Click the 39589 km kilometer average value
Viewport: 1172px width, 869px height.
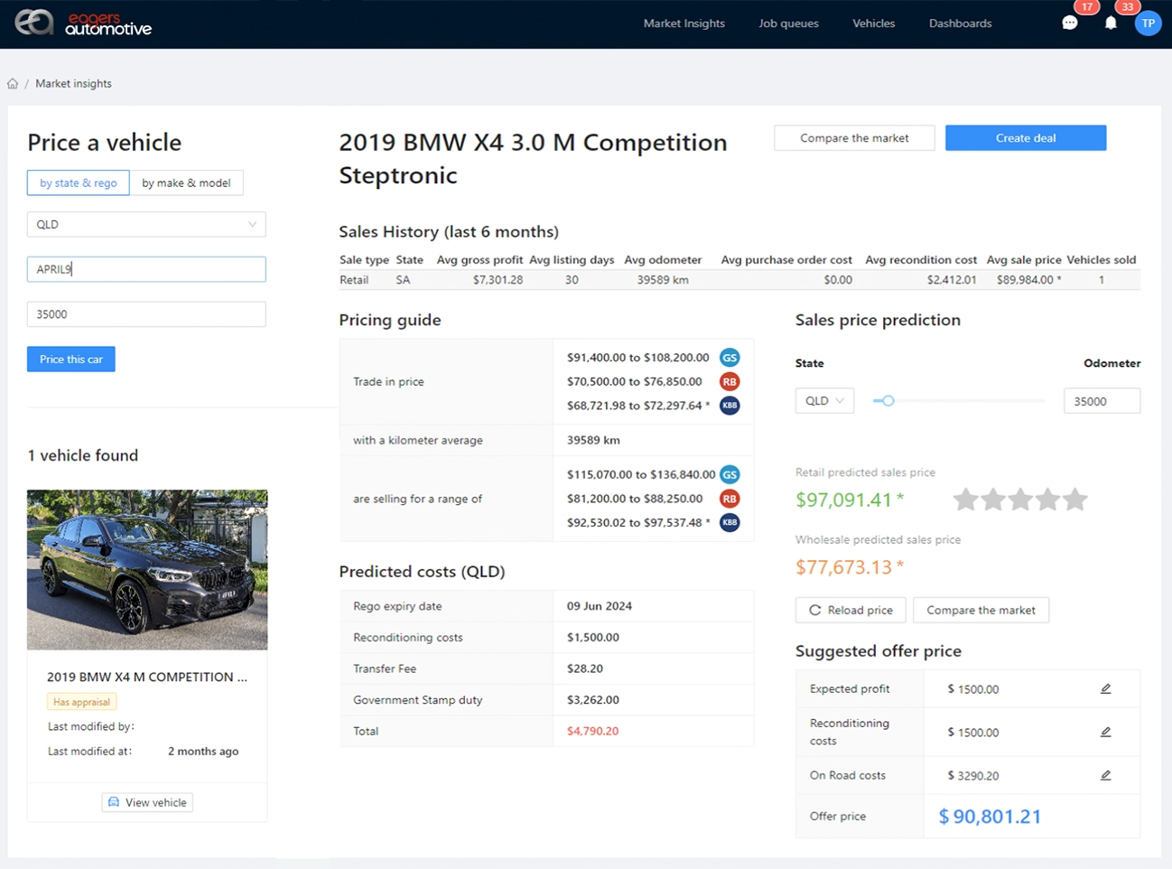(593, 440)
